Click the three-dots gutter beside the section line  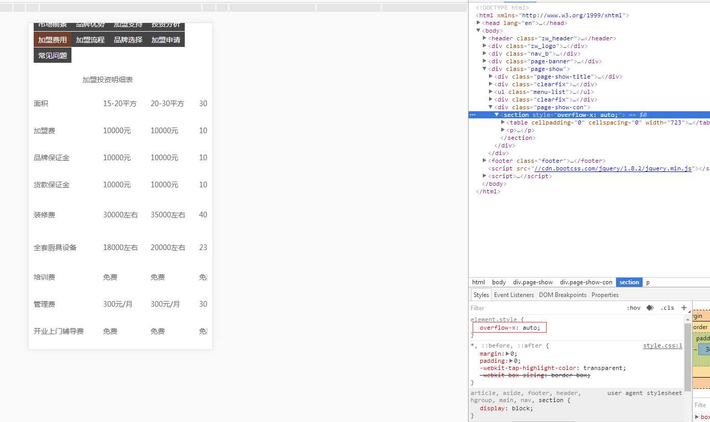[473, 115]
